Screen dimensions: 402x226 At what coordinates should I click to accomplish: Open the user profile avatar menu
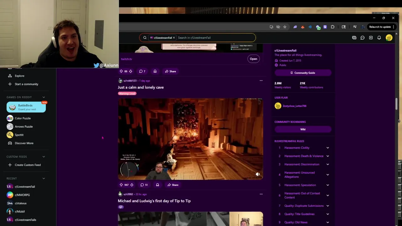point(389,38)
